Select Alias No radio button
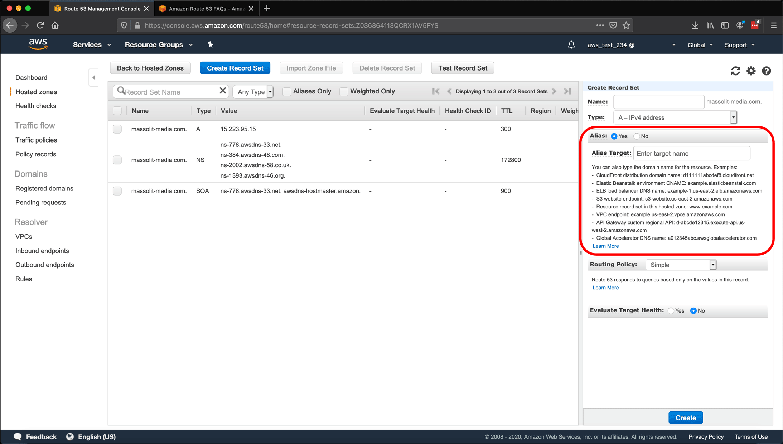This screenshot has width=783, height=444. [x=637, y=136]
